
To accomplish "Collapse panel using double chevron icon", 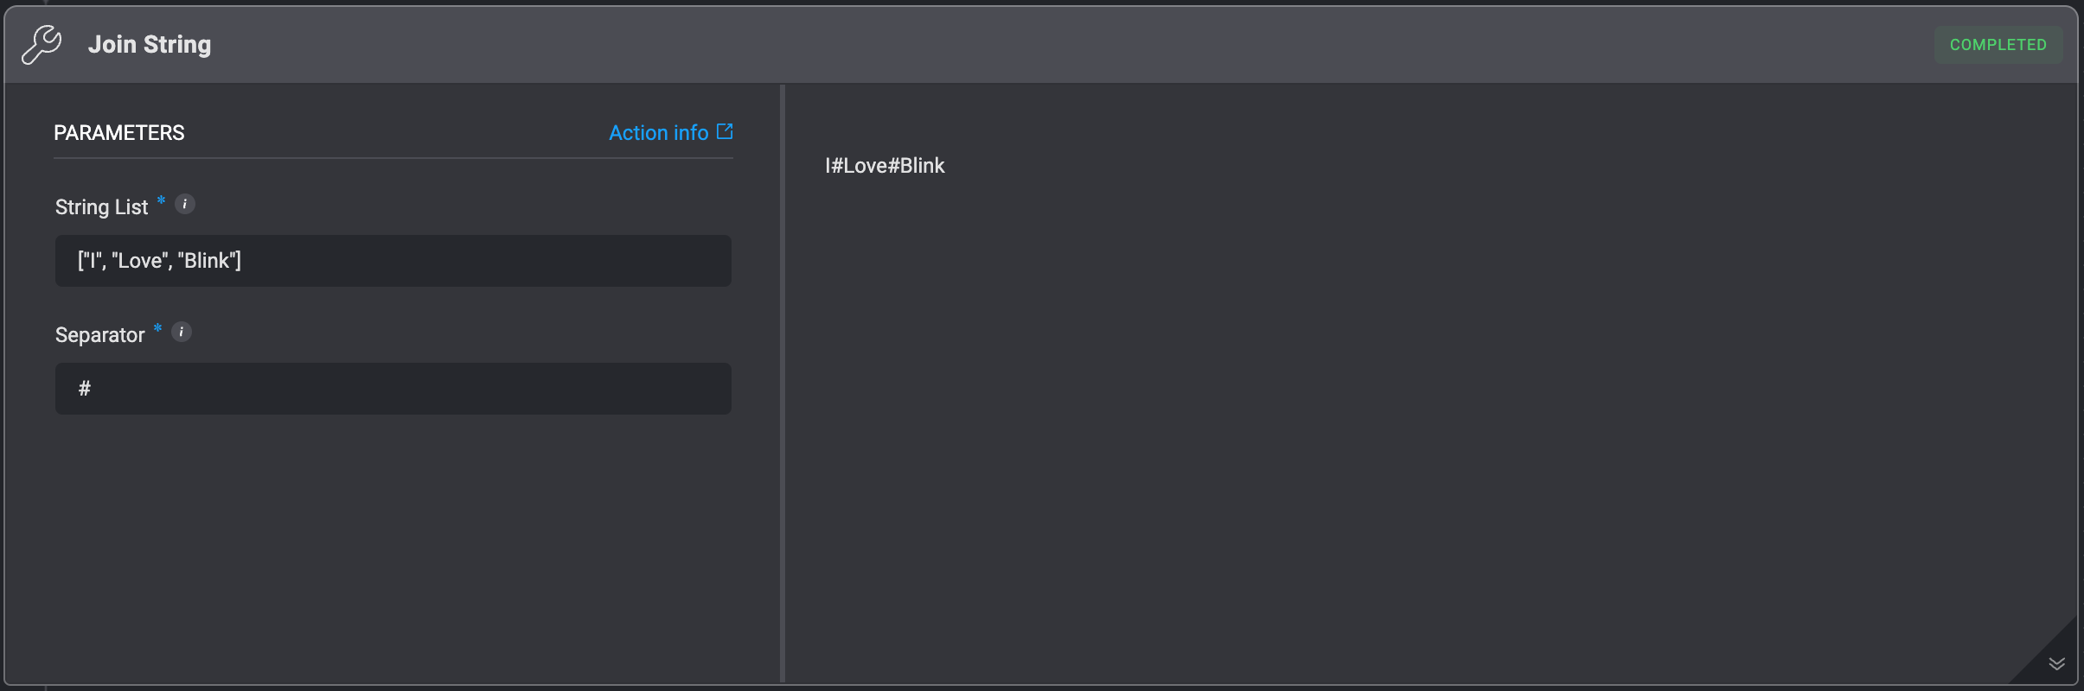I will tap(2057, 663).
